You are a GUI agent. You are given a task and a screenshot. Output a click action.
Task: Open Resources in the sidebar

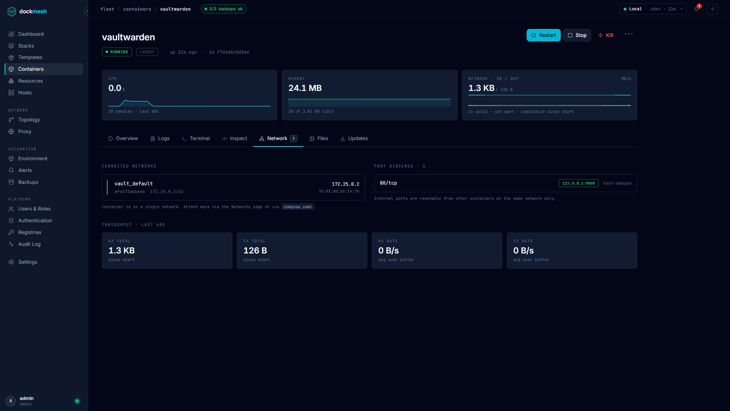[x=44, y=81]
